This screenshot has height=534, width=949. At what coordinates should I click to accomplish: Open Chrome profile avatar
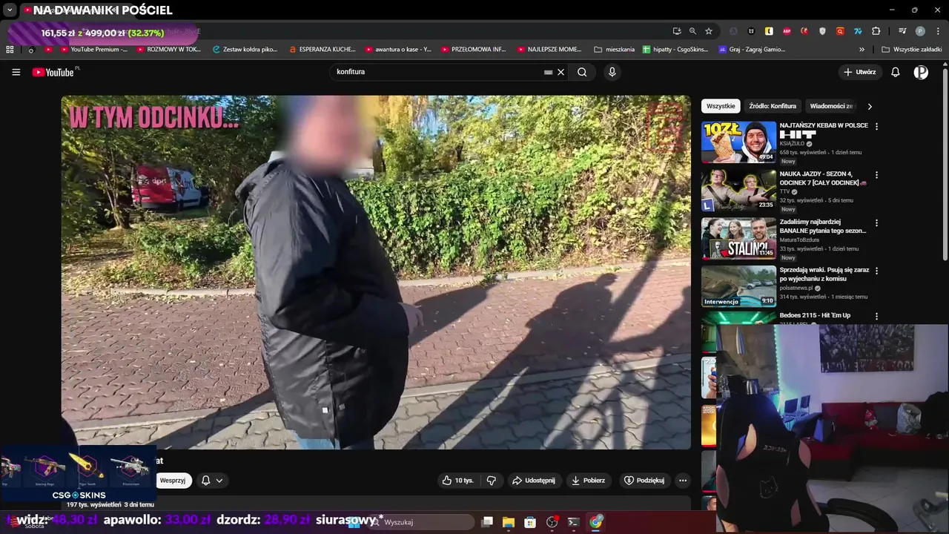point(920,31)
